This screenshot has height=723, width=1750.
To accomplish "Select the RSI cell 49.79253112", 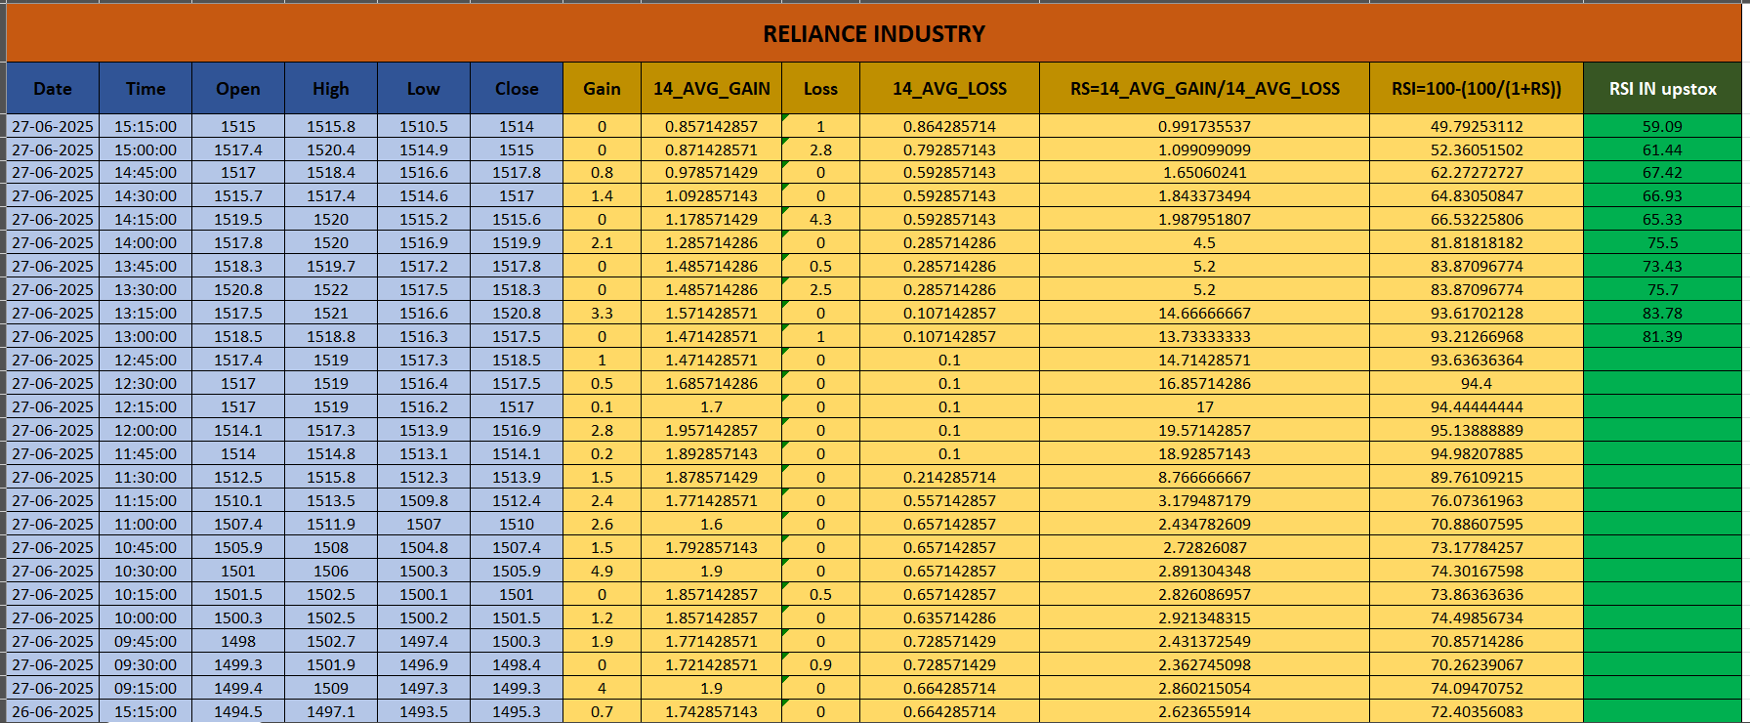I will pyautogui.click(x=1477, y=126).
